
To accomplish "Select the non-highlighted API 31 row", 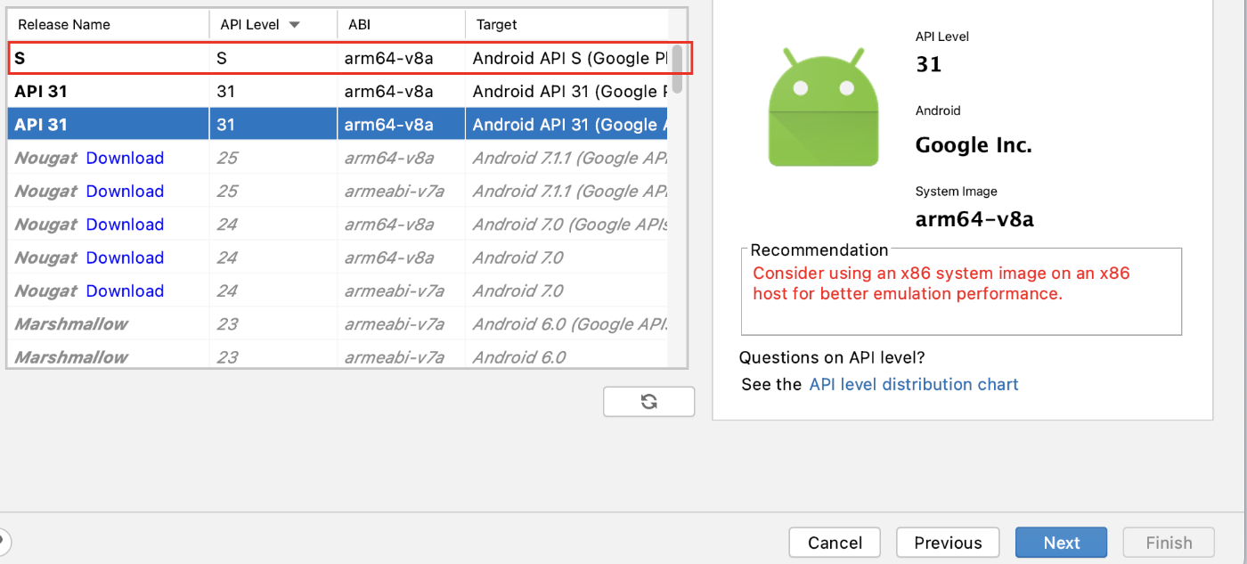I will 338,92.
